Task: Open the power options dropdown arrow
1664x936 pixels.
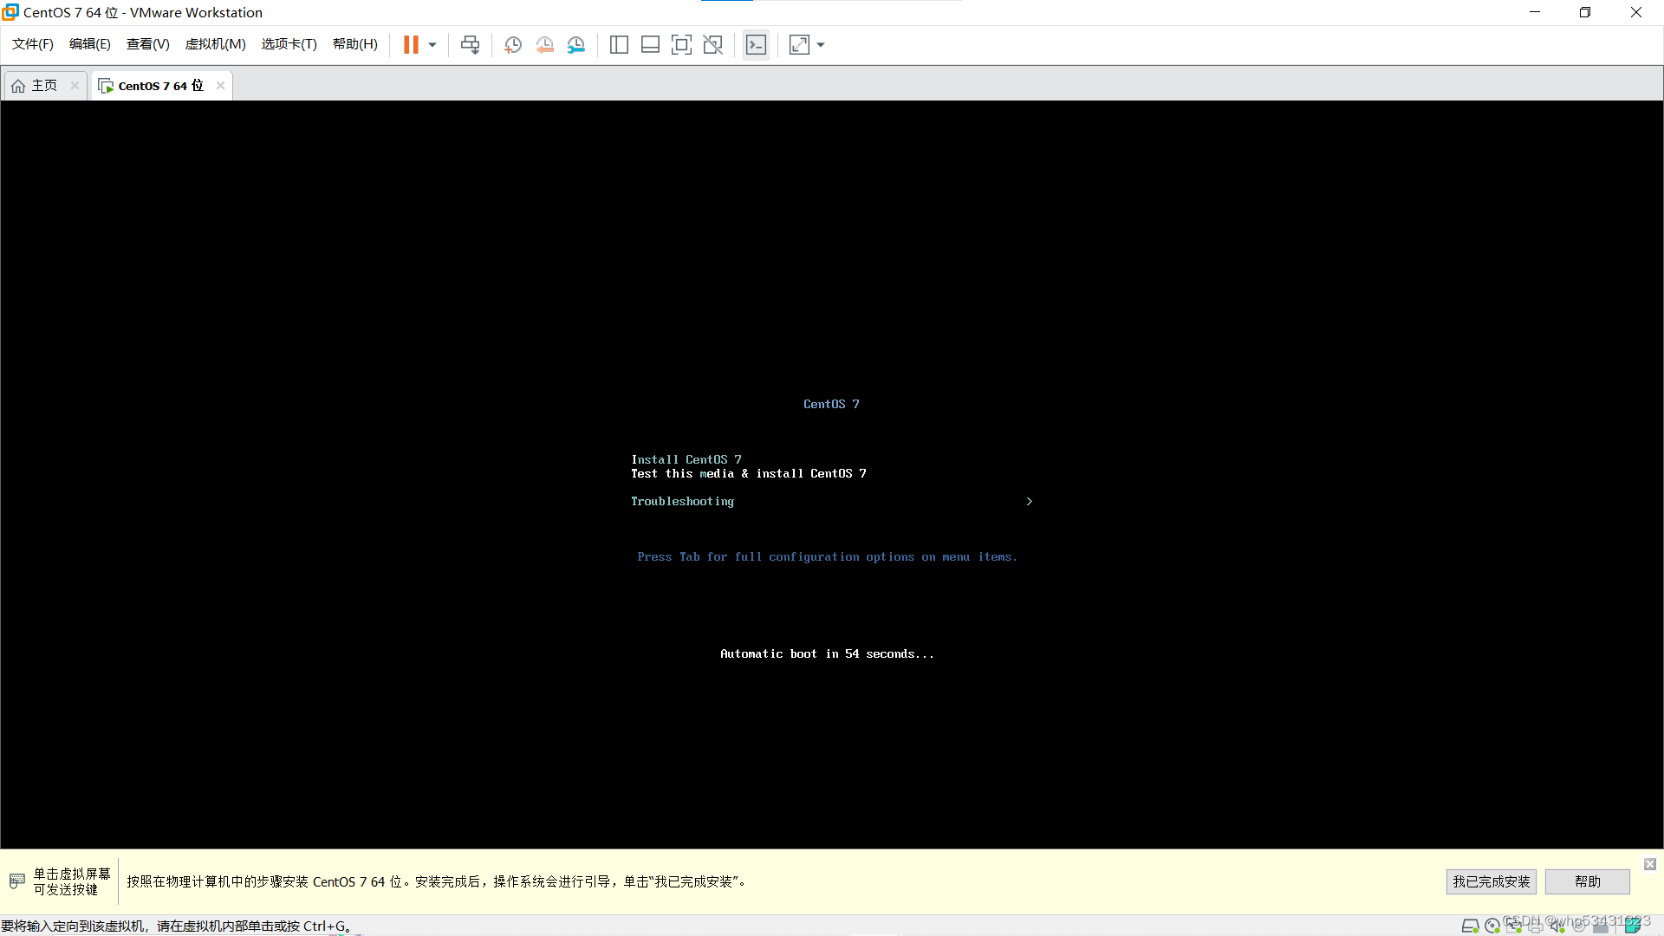Action: tap(432, 45)
